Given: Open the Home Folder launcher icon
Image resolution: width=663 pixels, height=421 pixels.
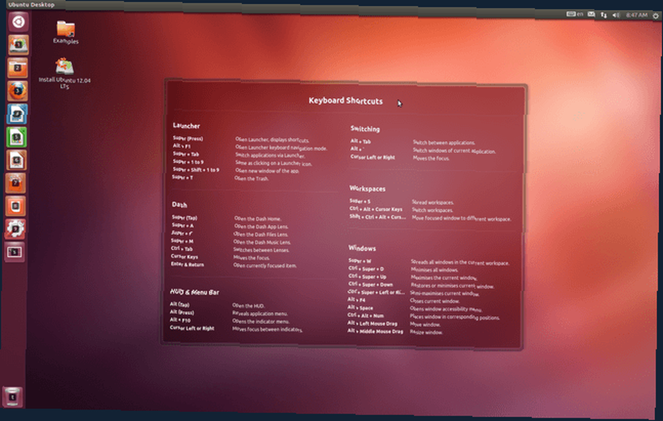Looking at the screenshot, I should tap(18, 68).
